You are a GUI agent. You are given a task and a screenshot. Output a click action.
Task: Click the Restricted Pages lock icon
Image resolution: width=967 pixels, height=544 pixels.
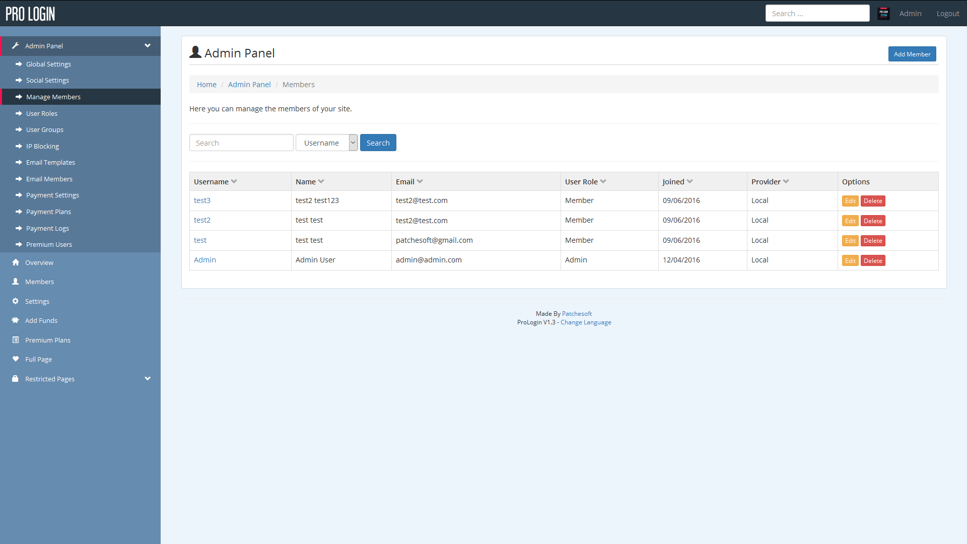coord(16,379)
